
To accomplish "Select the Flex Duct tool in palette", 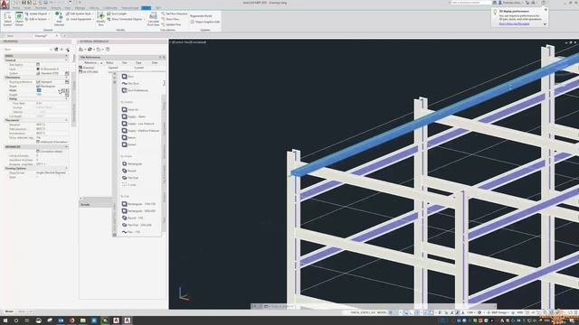I will (130, 83).
